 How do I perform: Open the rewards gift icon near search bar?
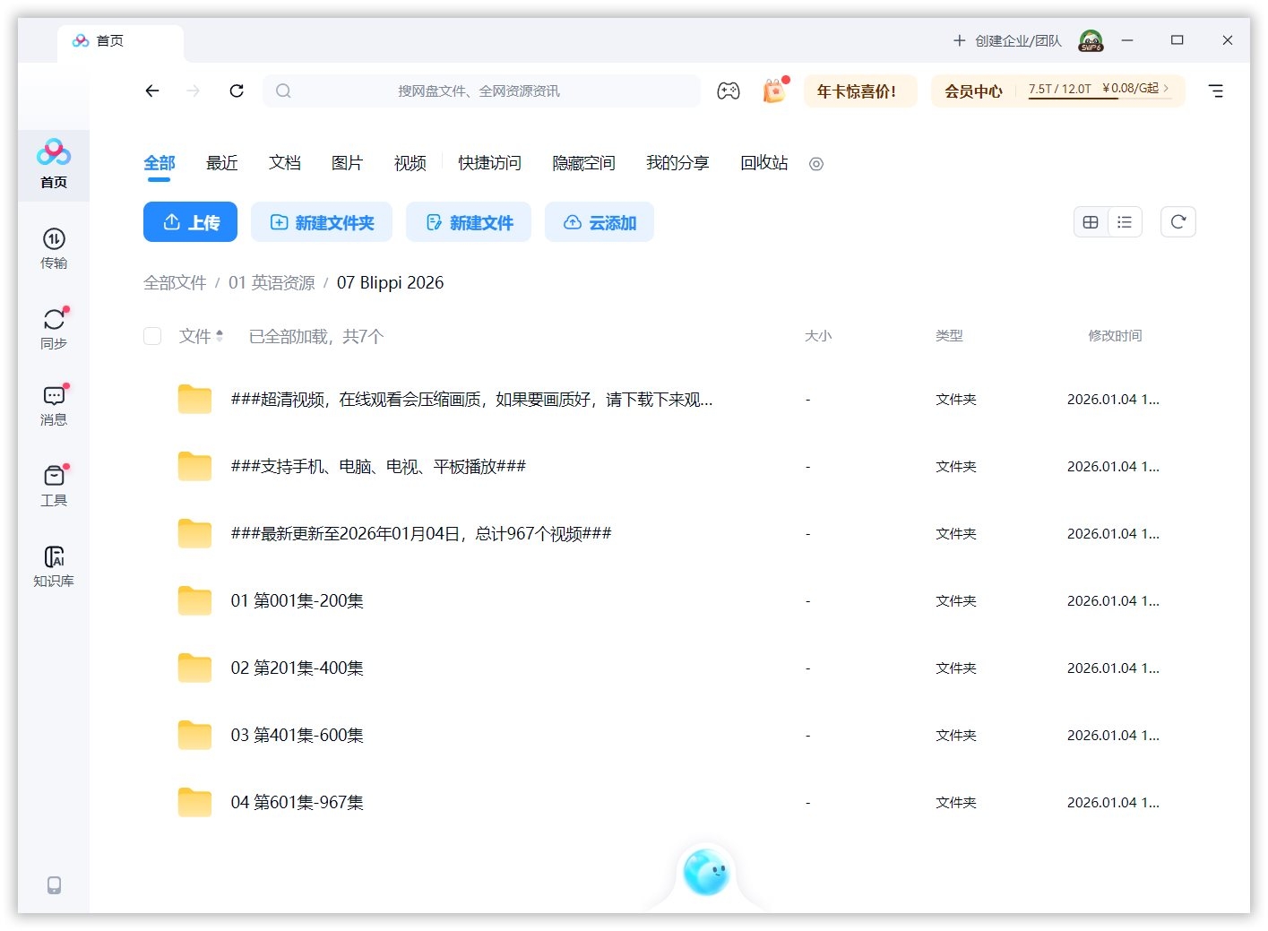pyautogui.click(x=772, y=91)
